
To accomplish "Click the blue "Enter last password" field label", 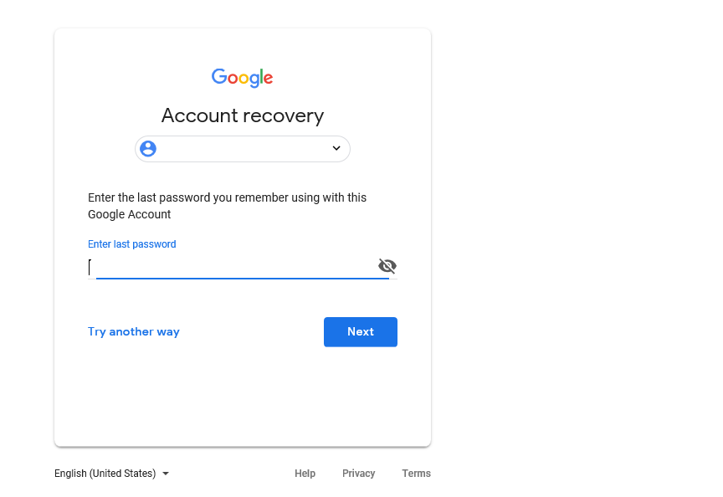I will (x=132, y=244).
